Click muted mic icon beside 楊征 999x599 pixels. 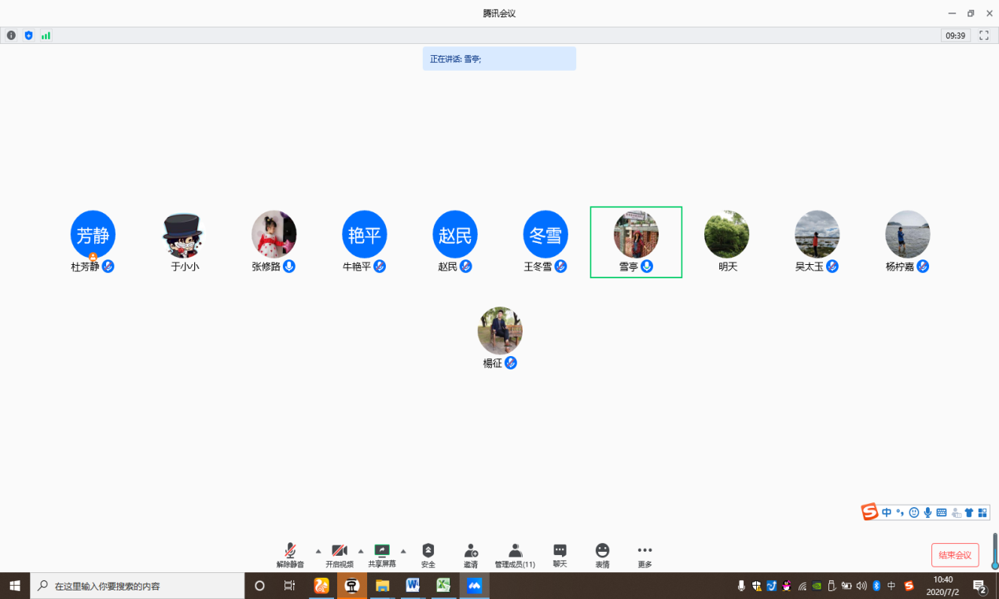pyautogui.click(x=511, y=363)
